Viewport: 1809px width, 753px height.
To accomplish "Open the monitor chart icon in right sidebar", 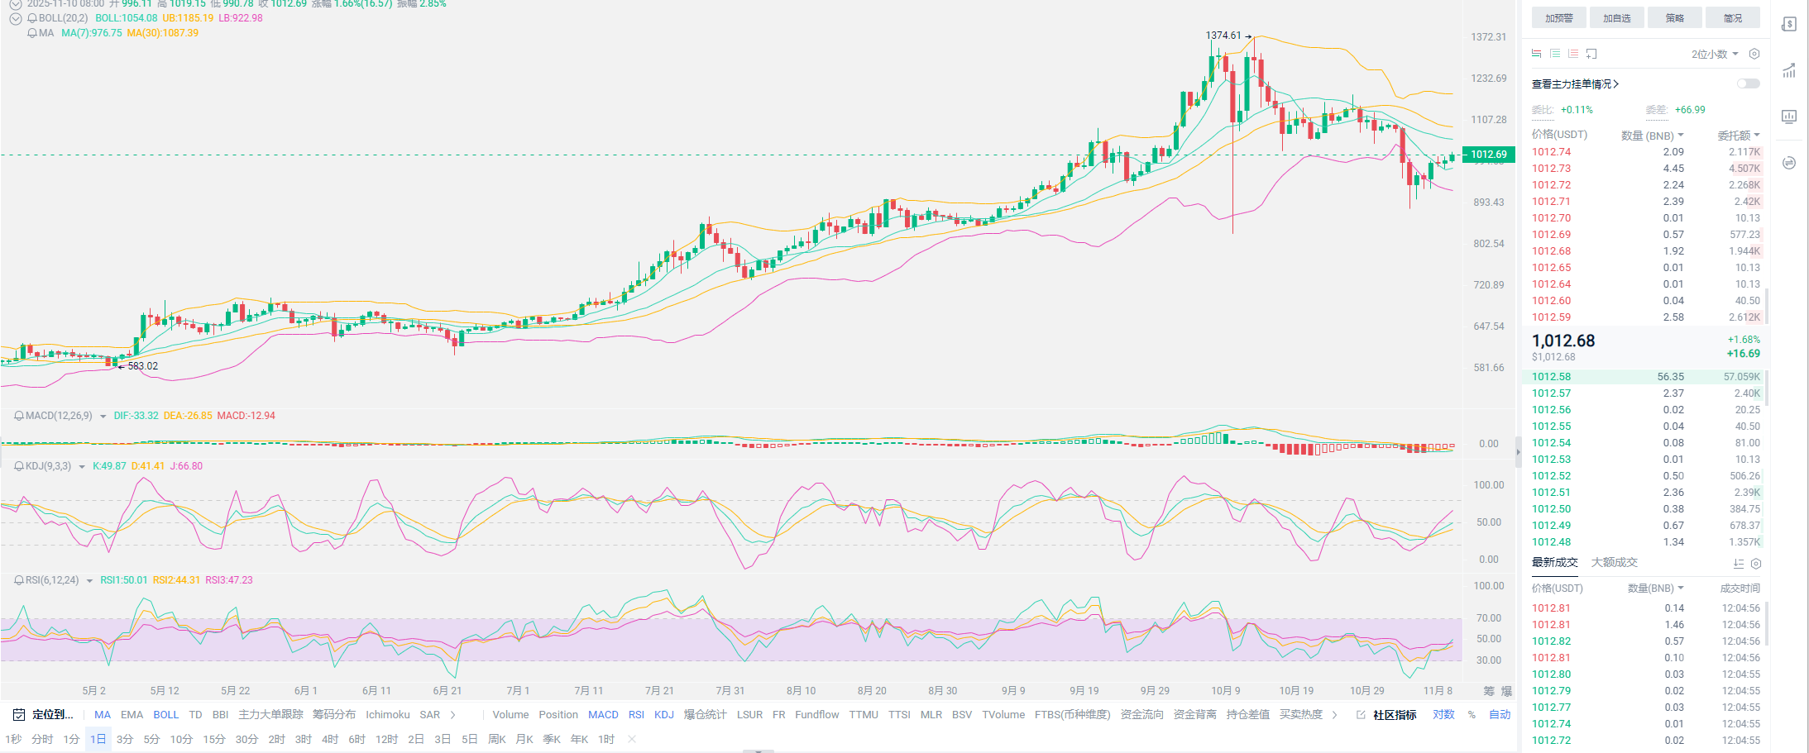I will 1789,117.
